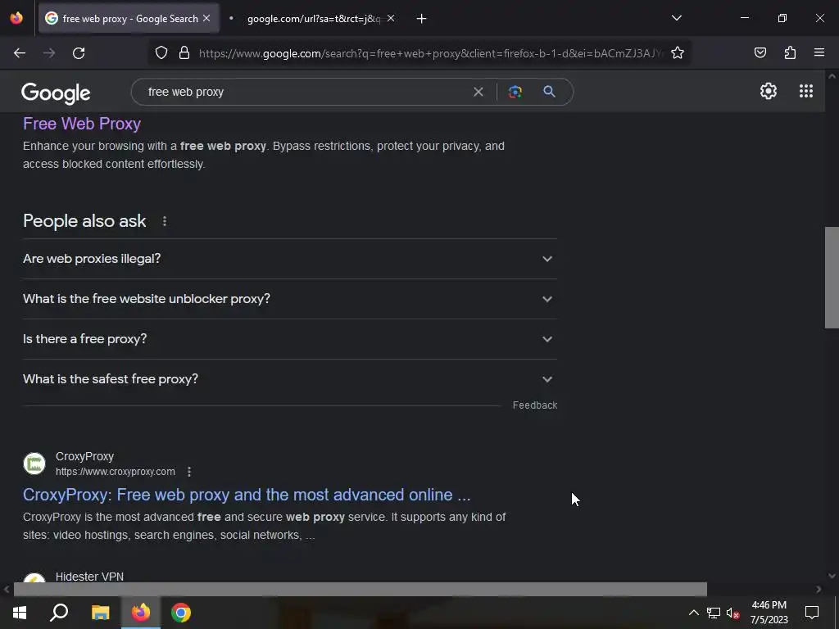Screen dimensions: 839x629
Task: Open People also ask options menu
Action: coord(164,221)
